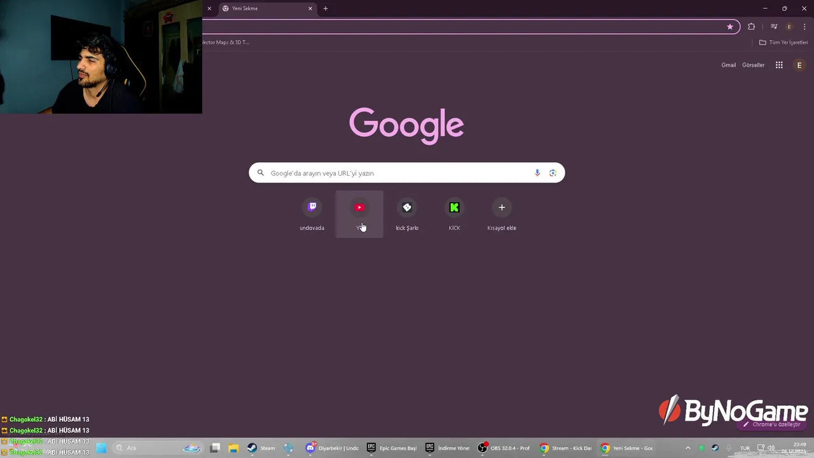
Task: Select Yeni Sekme Chrome taskbar item
Action: (627, 448)
